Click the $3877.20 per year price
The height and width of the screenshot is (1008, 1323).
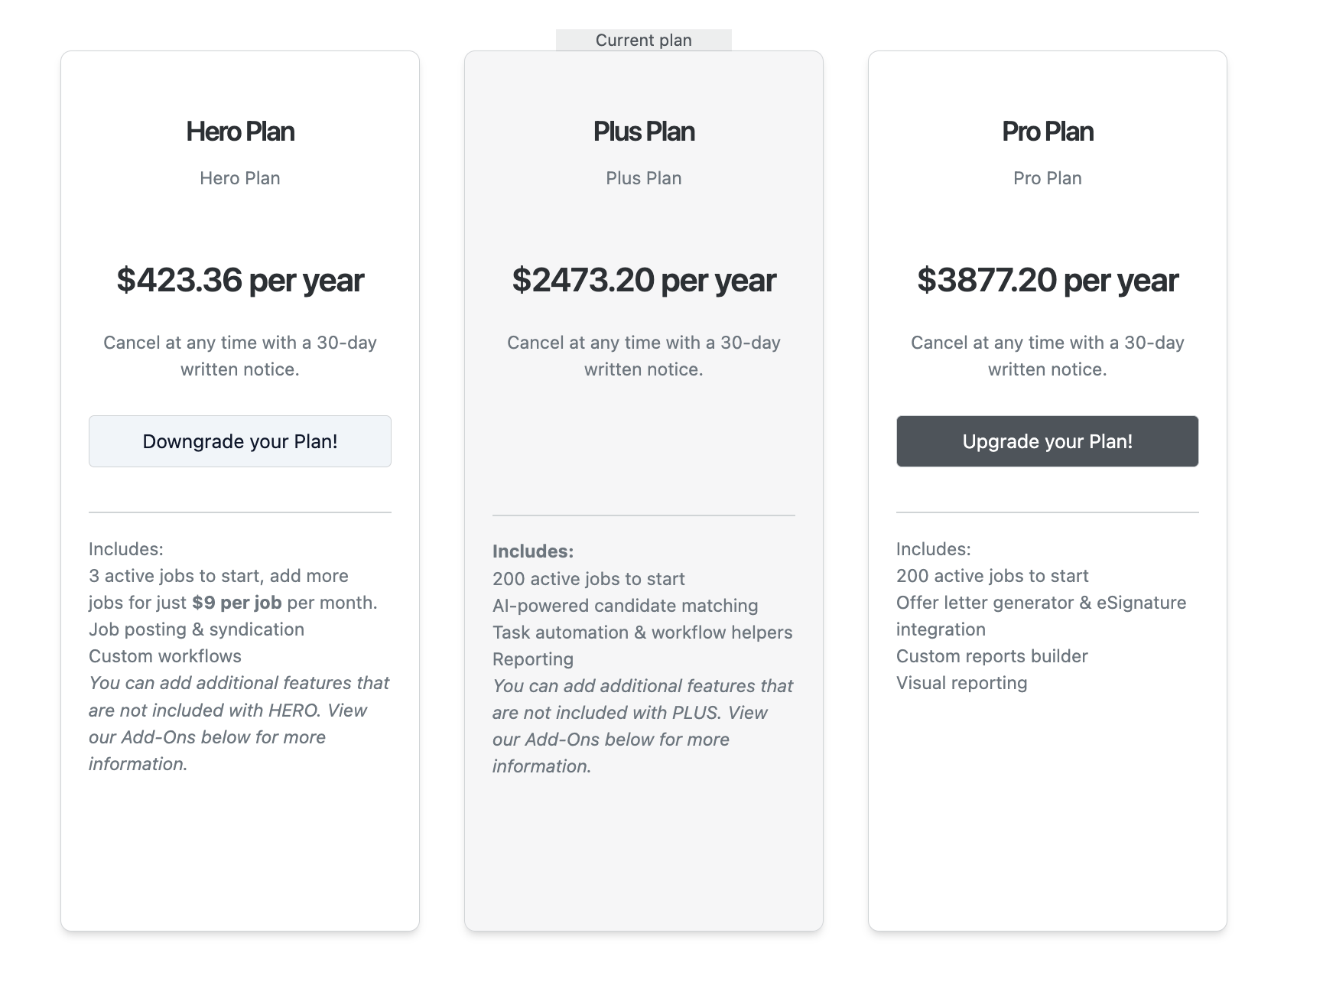[x=1047, y=280]
